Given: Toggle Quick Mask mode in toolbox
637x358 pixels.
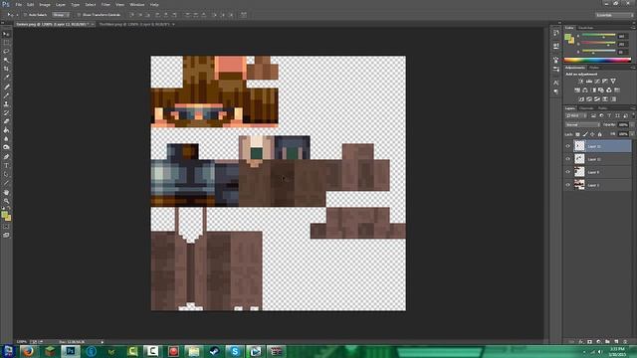Looking at the screenshot, I should coord(6,227).
